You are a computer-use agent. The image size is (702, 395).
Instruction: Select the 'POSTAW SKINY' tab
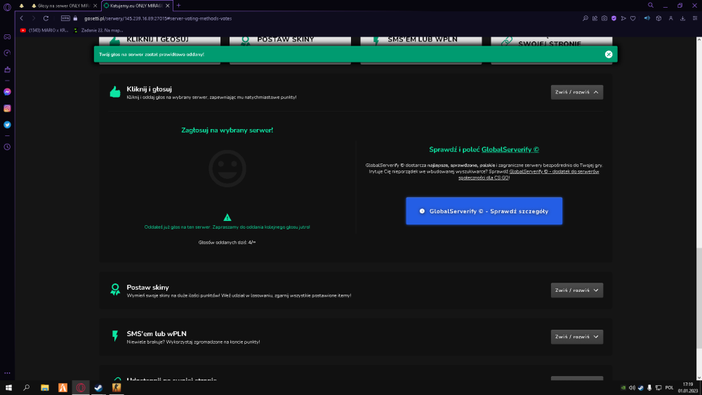click(290, 40)
